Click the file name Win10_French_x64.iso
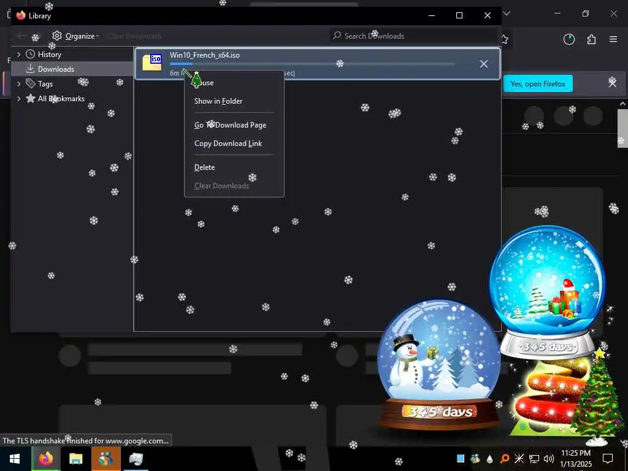 click(x=205, y=55)
